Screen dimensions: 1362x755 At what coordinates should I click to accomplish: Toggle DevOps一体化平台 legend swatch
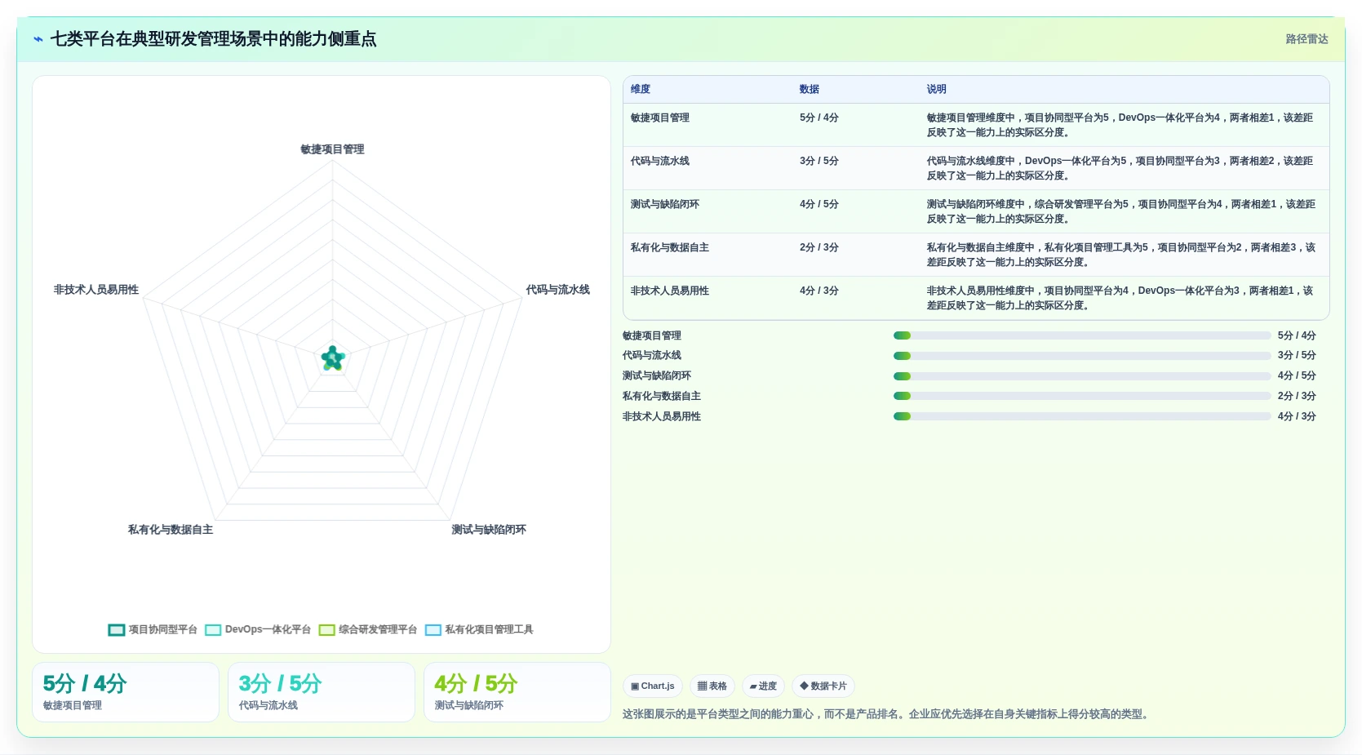point(213,630)
